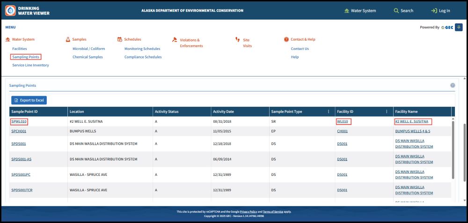Open Service Line Inventory menu item
The height and width of the screenshot is (223, 468).
(30, 65)
